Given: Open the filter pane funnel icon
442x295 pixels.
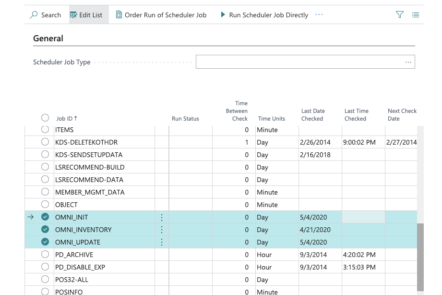Looking at the screenshot, I should point(400,15).
